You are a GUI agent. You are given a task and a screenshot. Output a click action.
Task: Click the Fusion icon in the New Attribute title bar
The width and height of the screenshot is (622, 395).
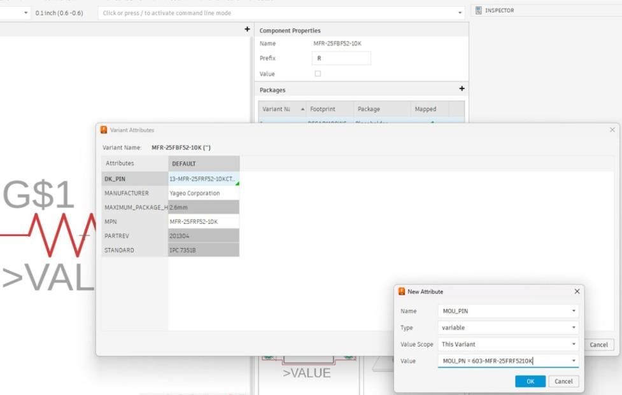tap(402, 291)
